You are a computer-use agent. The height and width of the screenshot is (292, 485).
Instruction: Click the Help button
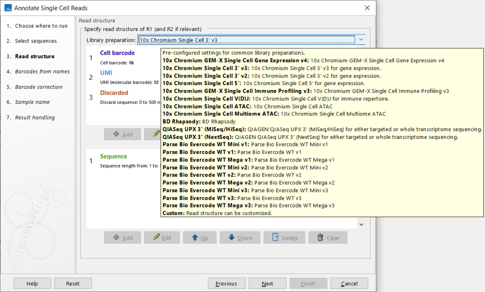32,283
